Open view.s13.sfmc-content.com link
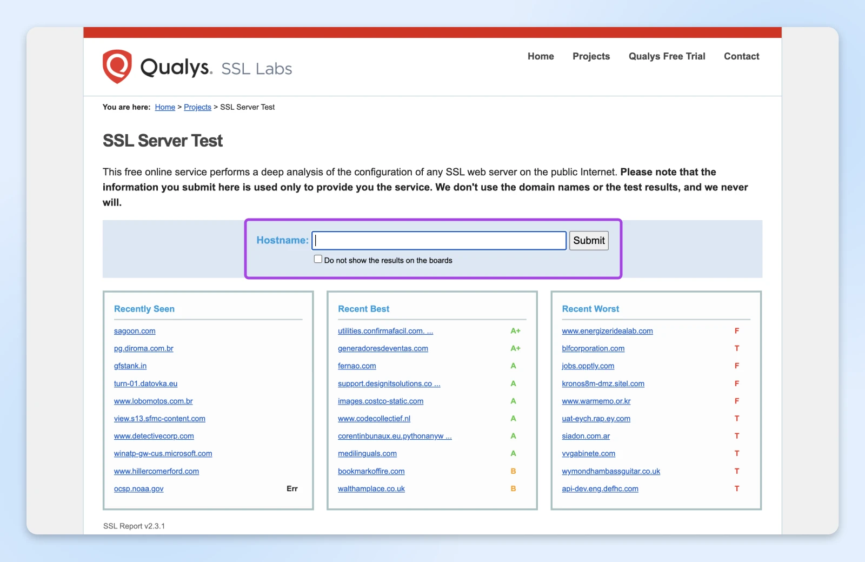The width and height of the screenshot is (865, 562). pos(159,419)
